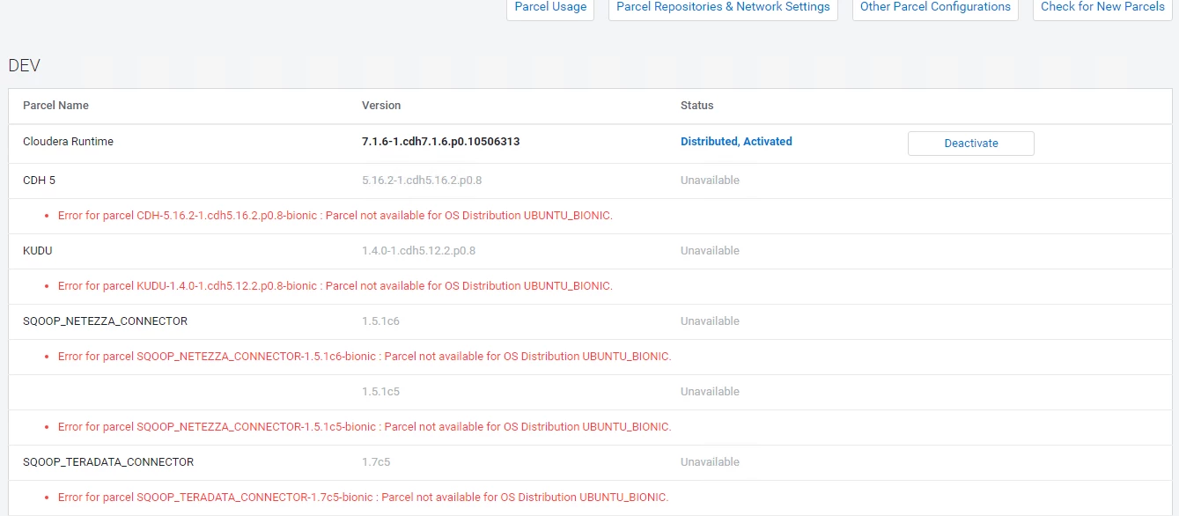Click the KUDU Unavailable status
1179x516 pixels.
pos(710,251)
